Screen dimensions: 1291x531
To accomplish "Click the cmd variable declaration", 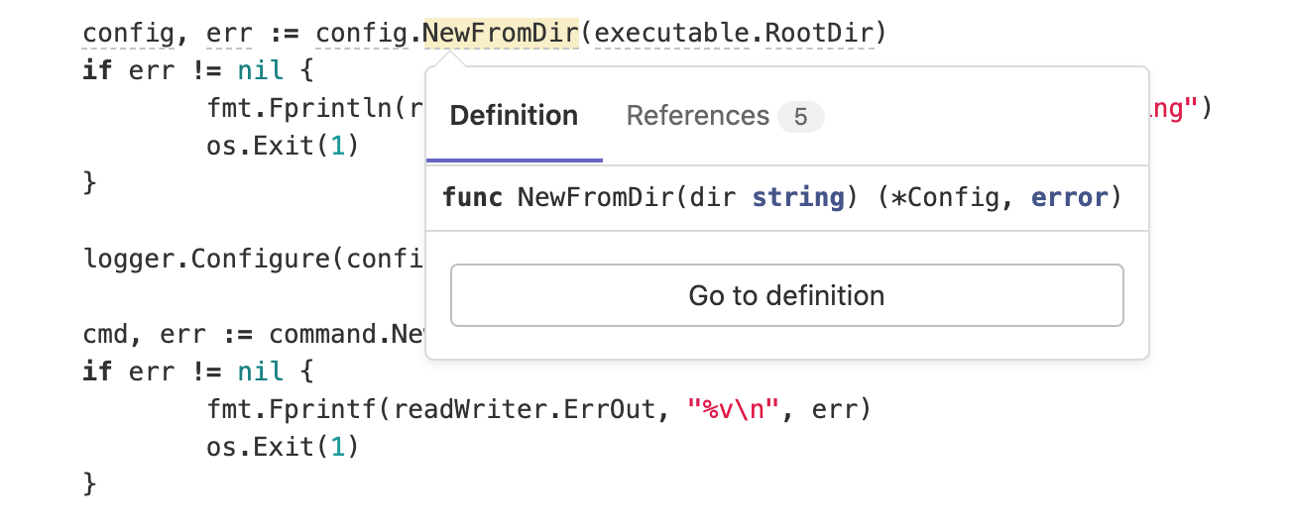I will point(105,335).
